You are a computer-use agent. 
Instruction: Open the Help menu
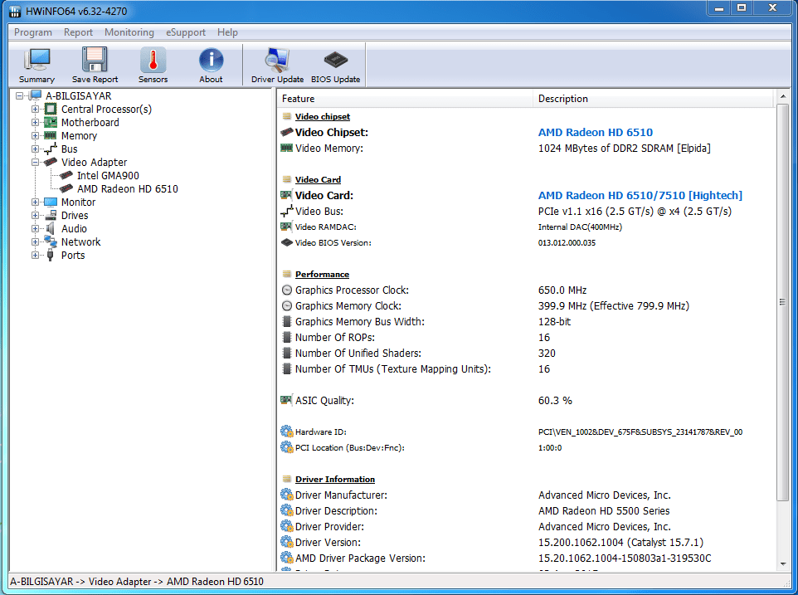(x=227, y=32)
